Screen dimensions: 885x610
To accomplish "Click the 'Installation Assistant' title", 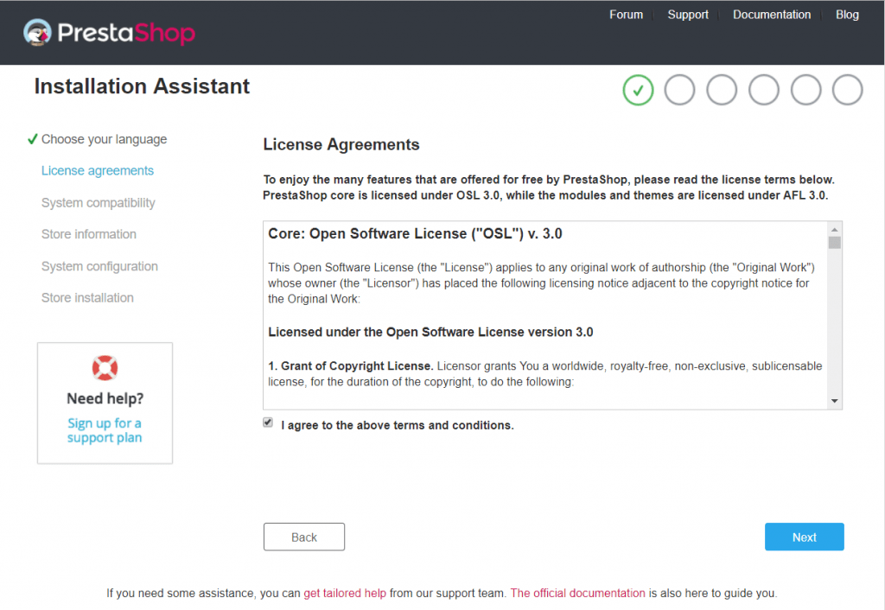I will (142, 86).
